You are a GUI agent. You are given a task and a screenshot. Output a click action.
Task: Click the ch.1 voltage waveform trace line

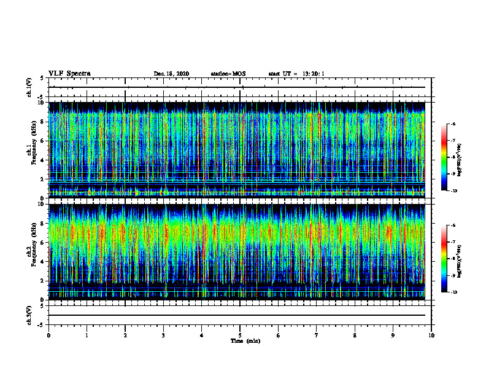pos(237,87)
